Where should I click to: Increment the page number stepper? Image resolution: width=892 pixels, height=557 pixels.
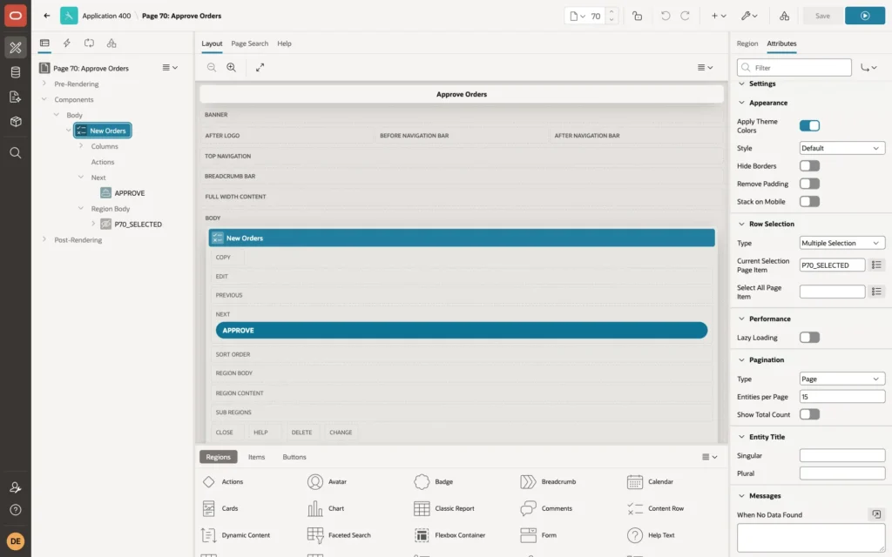tap(612, 11)
